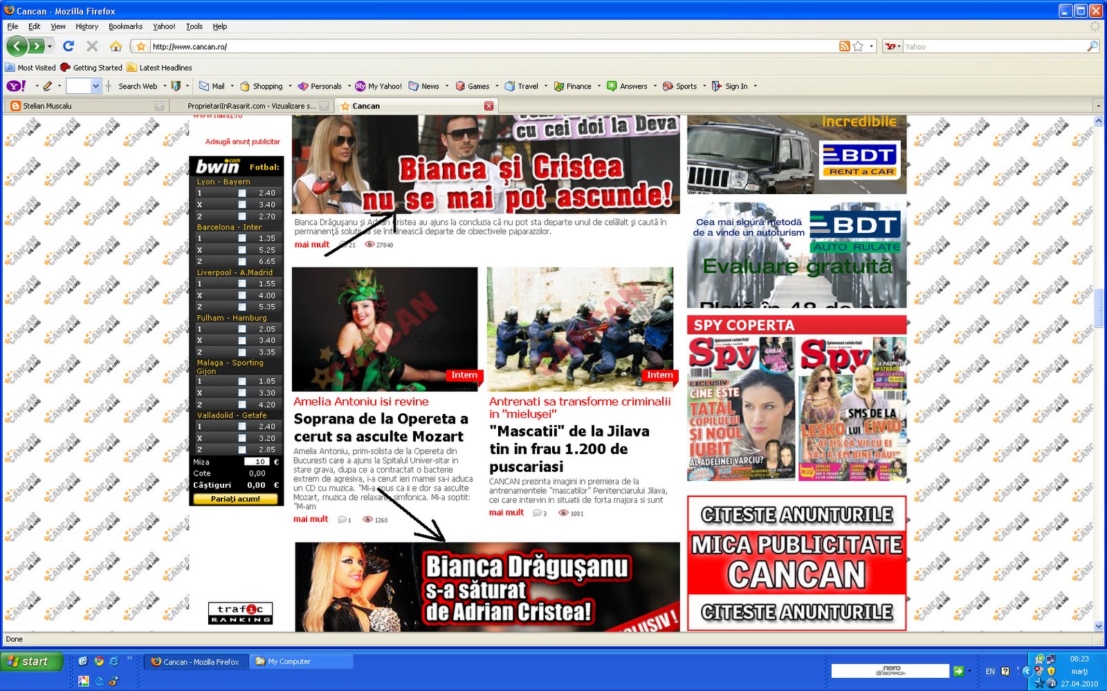This screenshot has height=691, width=1107.
Task: Expand bookmark star dropdown in address bar
Action: (871, 46)
